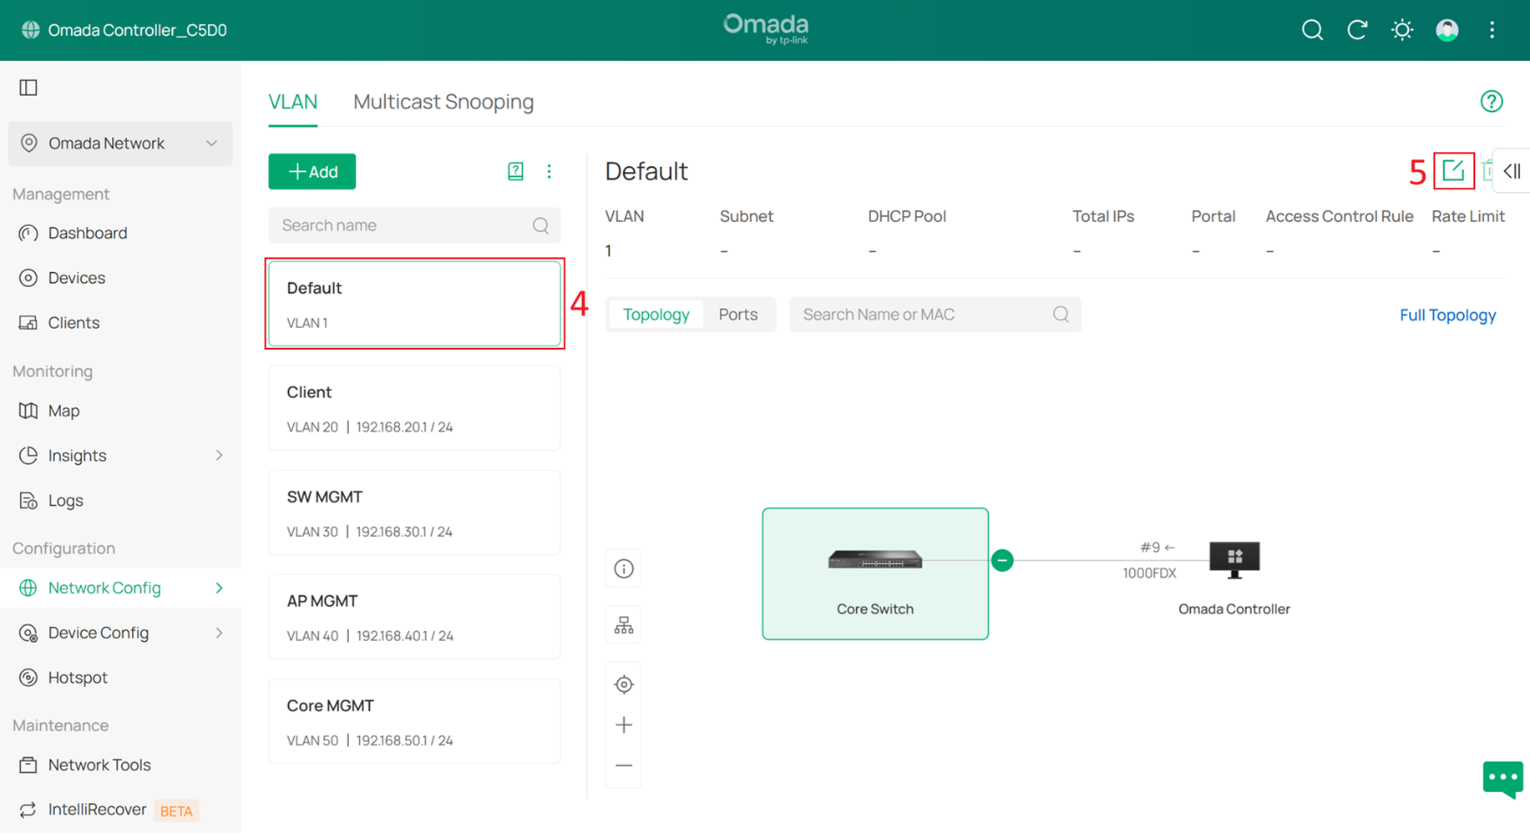Collapse the Default details panel using the chevron
Screen dimensions: 1530x833
click(x=1512, y=171)
